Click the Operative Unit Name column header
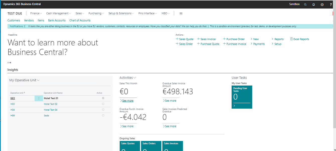This screenshot has width=336, height=151. pyautogui.click(x=53, y=93)
